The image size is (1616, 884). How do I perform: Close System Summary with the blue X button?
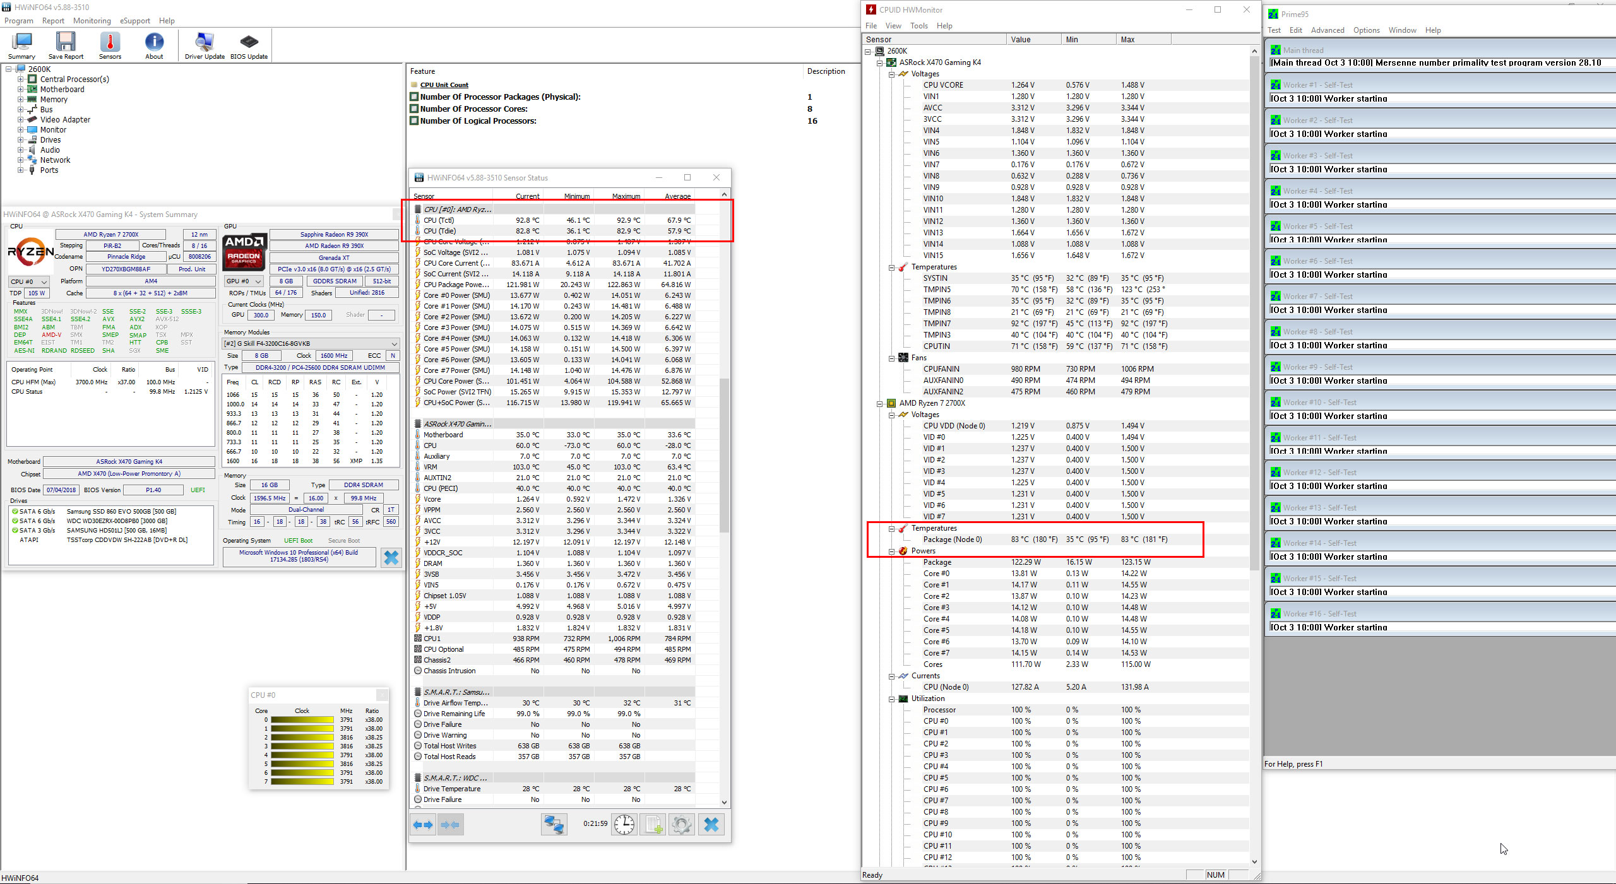point(391,558)
